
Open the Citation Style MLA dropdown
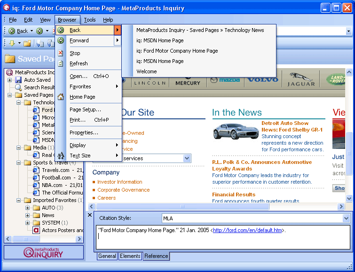(346, 218)
